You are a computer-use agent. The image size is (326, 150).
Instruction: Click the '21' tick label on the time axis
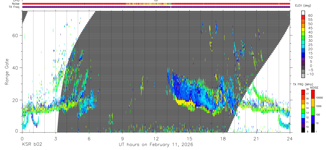(x=256, y=138)
